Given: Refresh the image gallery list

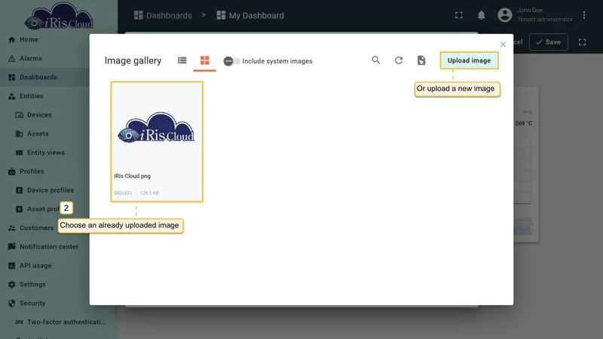Looking at the screenshot, I should [x=399, y=60].
